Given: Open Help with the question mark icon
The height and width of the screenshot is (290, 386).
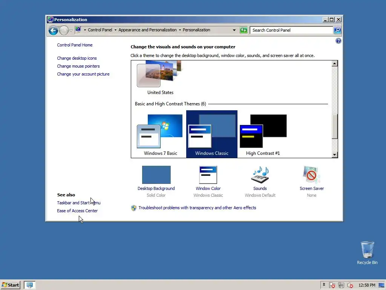Looking at the screenshot, I should point(338,41).
